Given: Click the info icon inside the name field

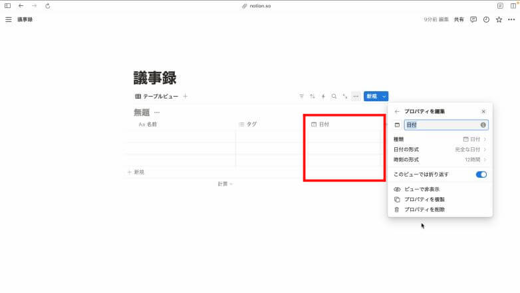Looking at the screenshot, I should pos(483,125).
